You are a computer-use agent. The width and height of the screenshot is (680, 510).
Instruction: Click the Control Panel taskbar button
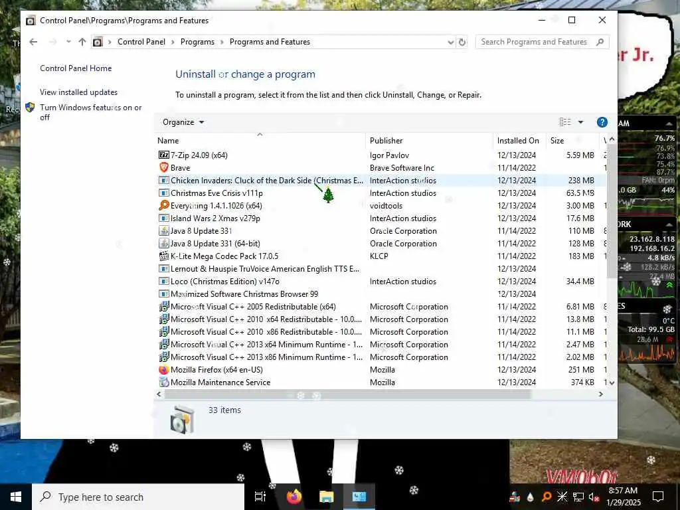tap(359, 497)
